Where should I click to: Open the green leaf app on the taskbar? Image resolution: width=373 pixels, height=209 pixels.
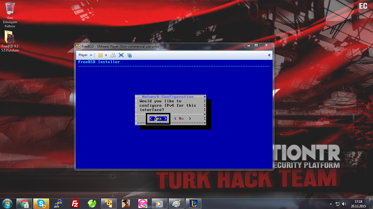click(92, 204)
